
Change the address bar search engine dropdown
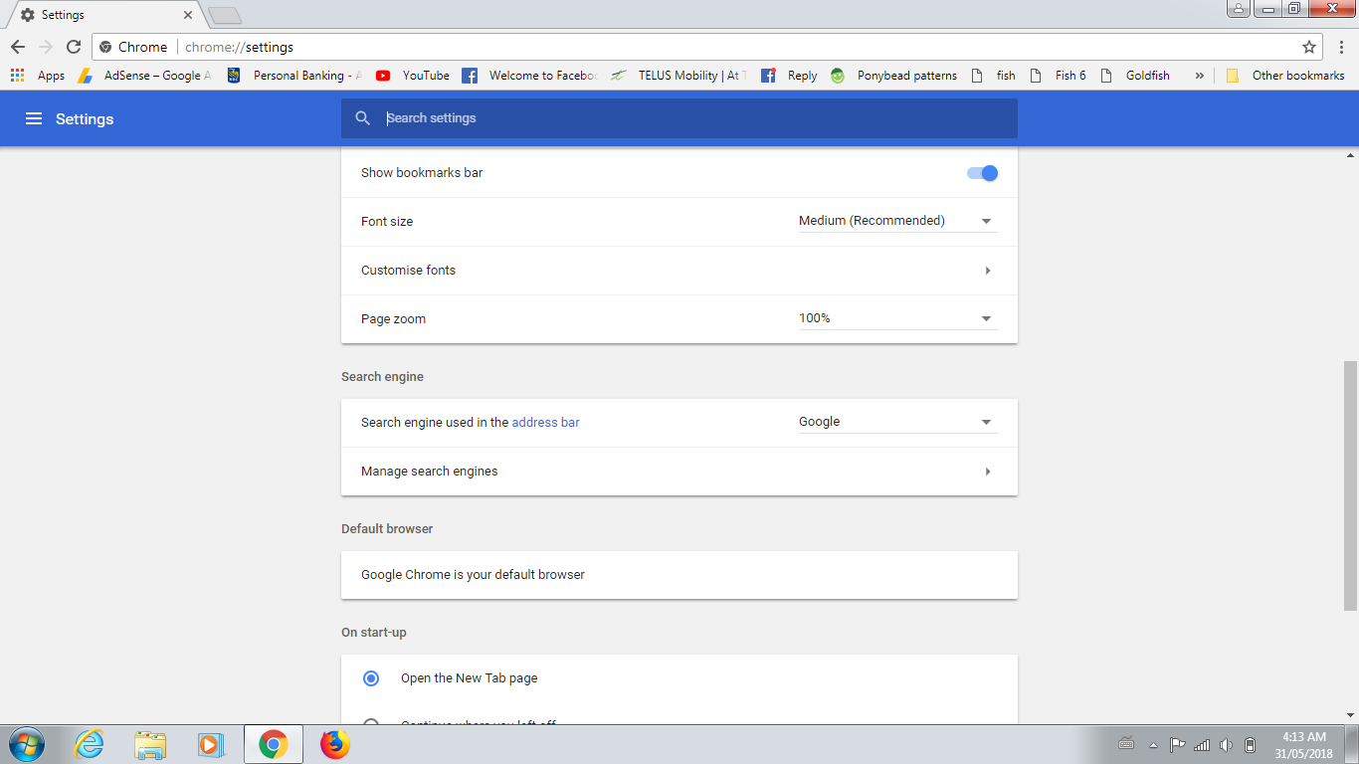click(897, 422)
